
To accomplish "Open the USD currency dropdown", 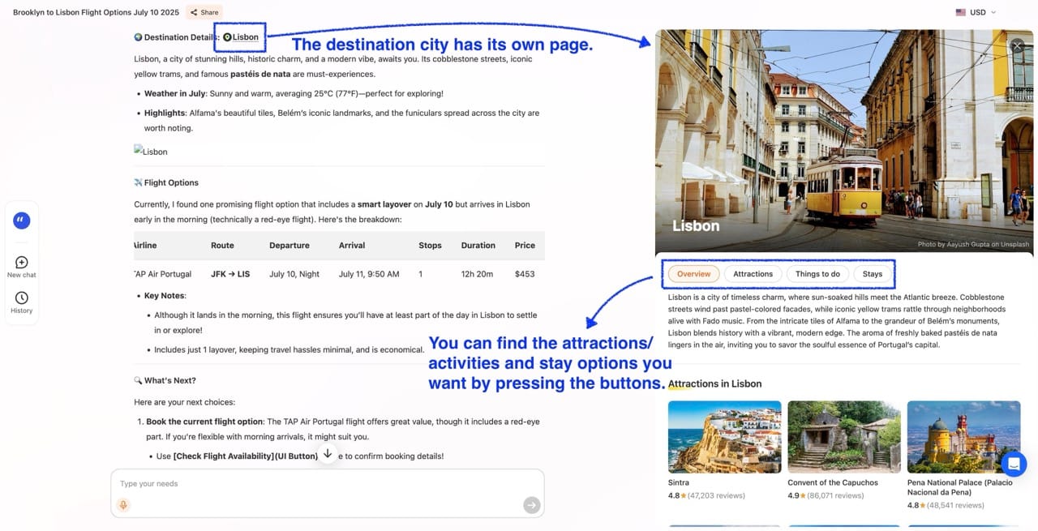I will (x=976, y=12).
